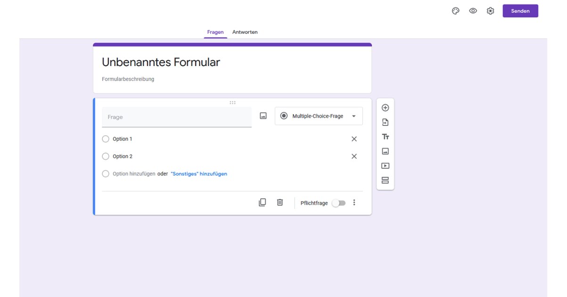
Task: Preview the form with eye icon
Action: [x=473, y=11]
